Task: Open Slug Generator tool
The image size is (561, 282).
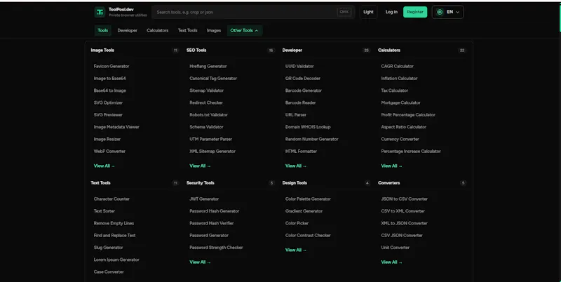Action: (109, 248)
